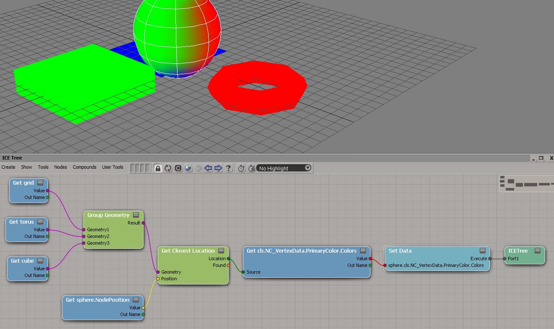Collapse the Get grid node

[40, 183]
